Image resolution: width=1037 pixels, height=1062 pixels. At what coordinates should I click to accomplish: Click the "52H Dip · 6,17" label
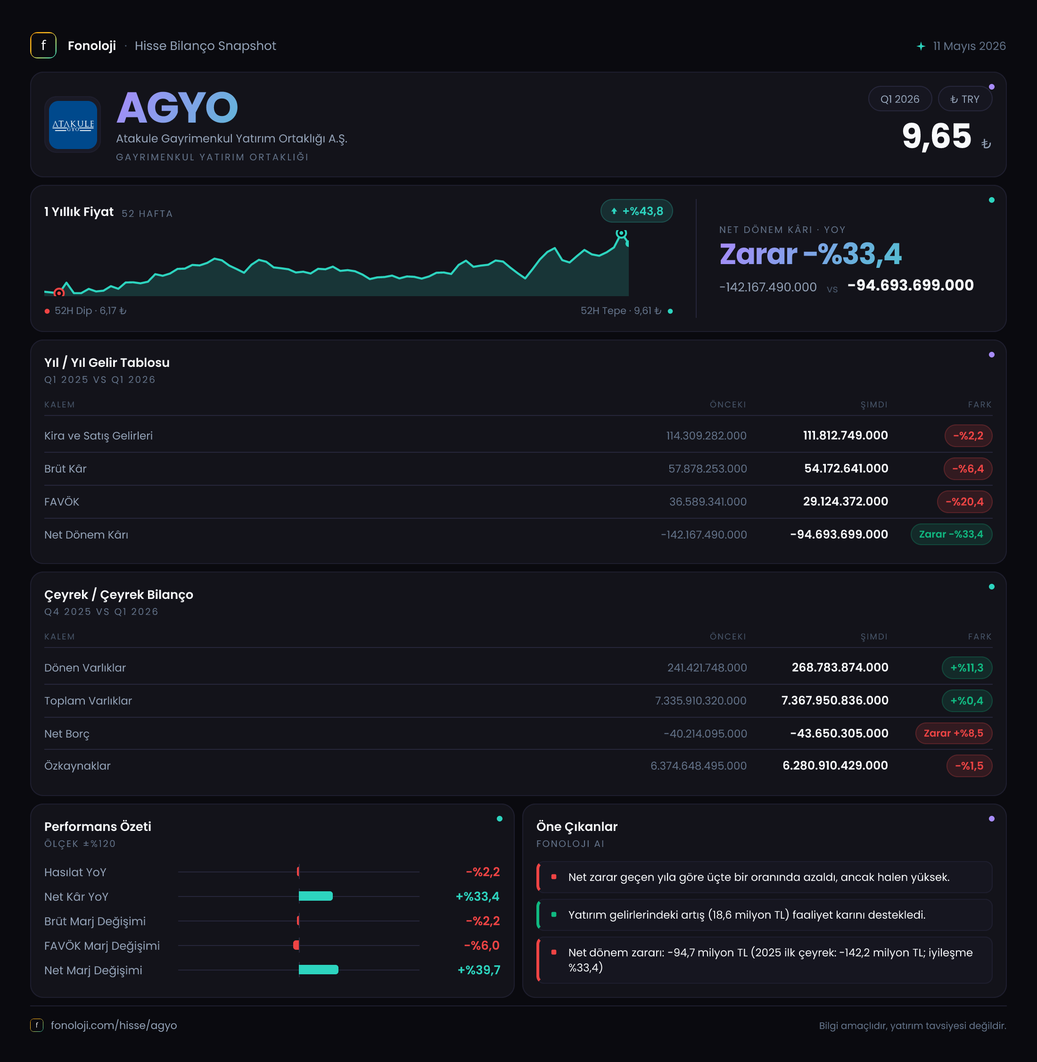(91, 311)
